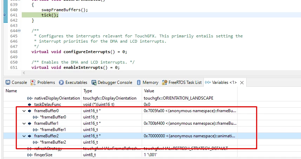Image resolution: width=301 pixels, height=159 pixels.
Task: Open the Console tab
Action: coord(16,82)
